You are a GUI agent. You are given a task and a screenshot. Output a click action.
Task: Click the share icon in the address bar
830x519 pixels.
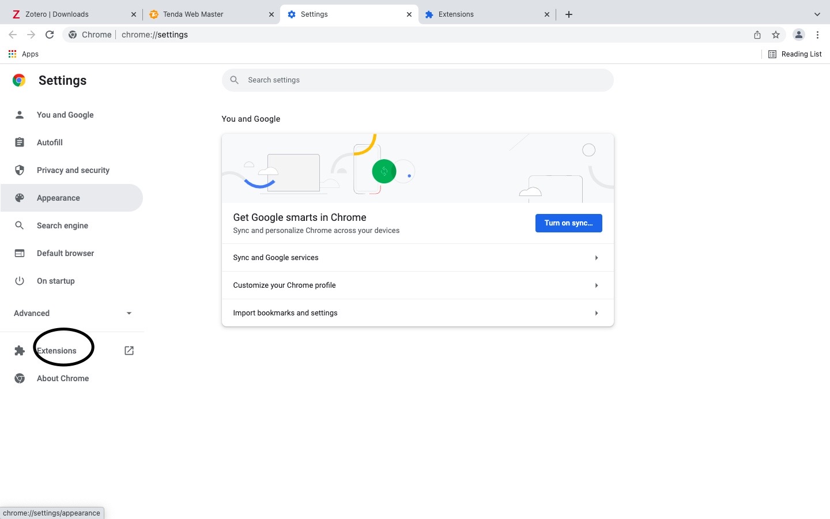point(757,35)
